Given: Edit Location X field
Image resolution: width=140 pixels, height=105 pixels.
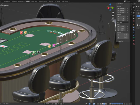Looking at the screenshot, I should click(x=121, y=8).
